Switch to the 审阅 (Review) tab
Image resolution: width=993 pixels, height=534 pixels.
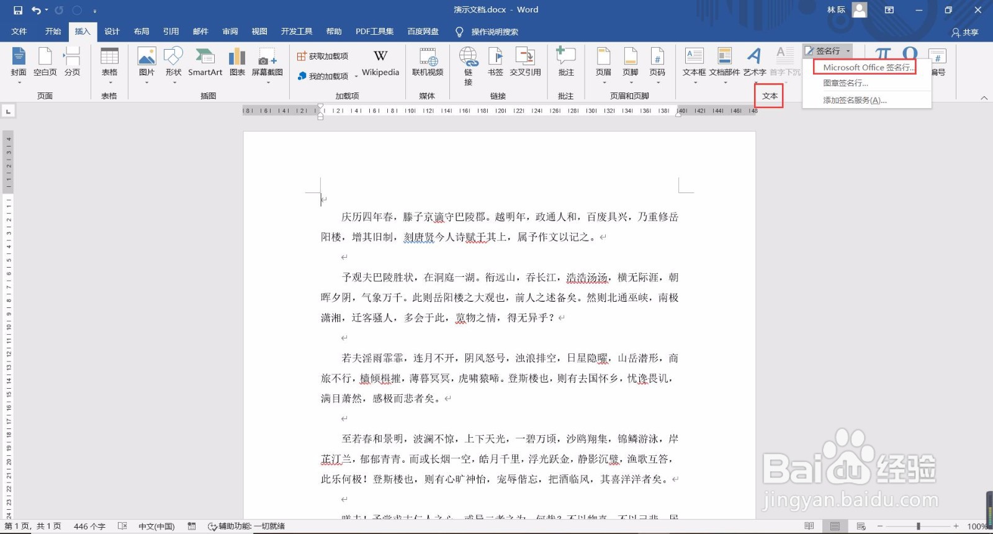230,32
